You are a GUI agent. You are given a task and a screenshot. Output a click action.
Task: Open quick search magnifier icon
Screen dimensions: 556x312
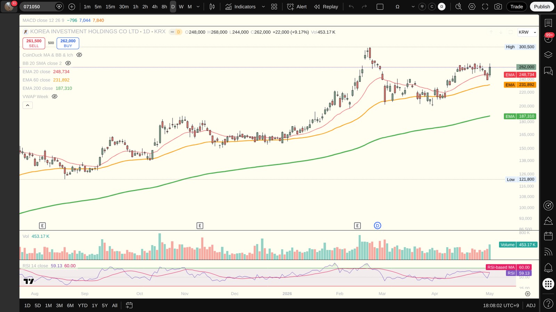459,7
